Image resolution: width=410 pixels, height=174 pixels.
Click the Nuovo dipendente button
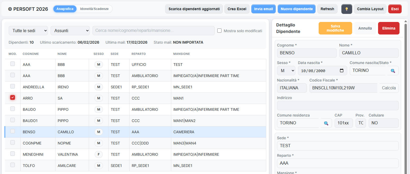pyautogui.click(x=296, y=9)
